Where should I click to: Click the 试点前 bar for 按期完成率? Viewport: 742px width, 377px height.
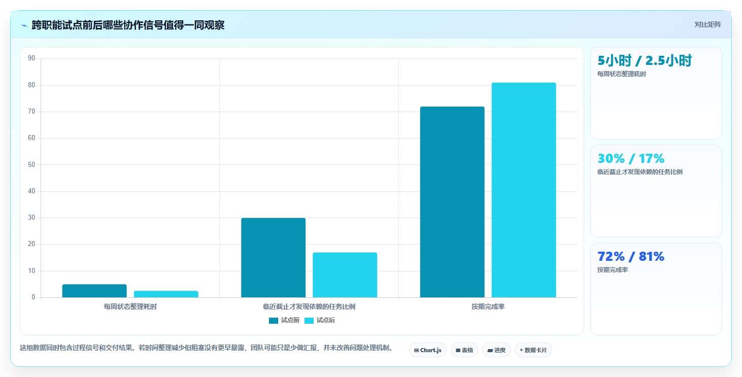[x=452, y=202]
